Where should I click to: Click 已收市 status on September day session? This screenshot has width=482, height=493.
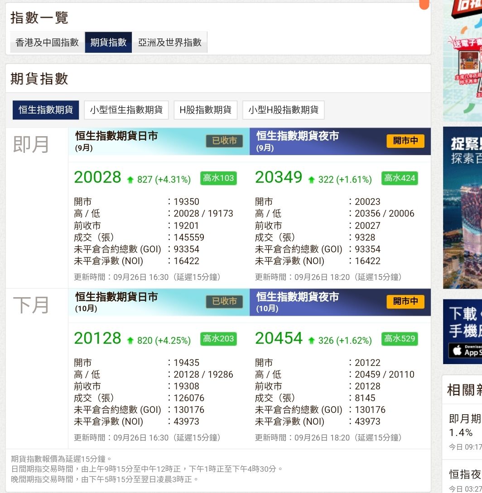224,141
